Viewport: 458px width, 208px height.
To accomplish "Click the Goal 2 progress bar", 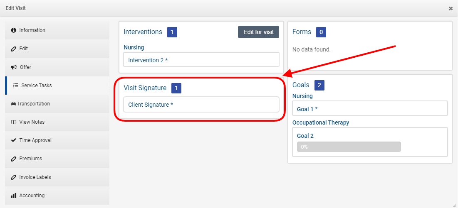I will coord(349,147).
